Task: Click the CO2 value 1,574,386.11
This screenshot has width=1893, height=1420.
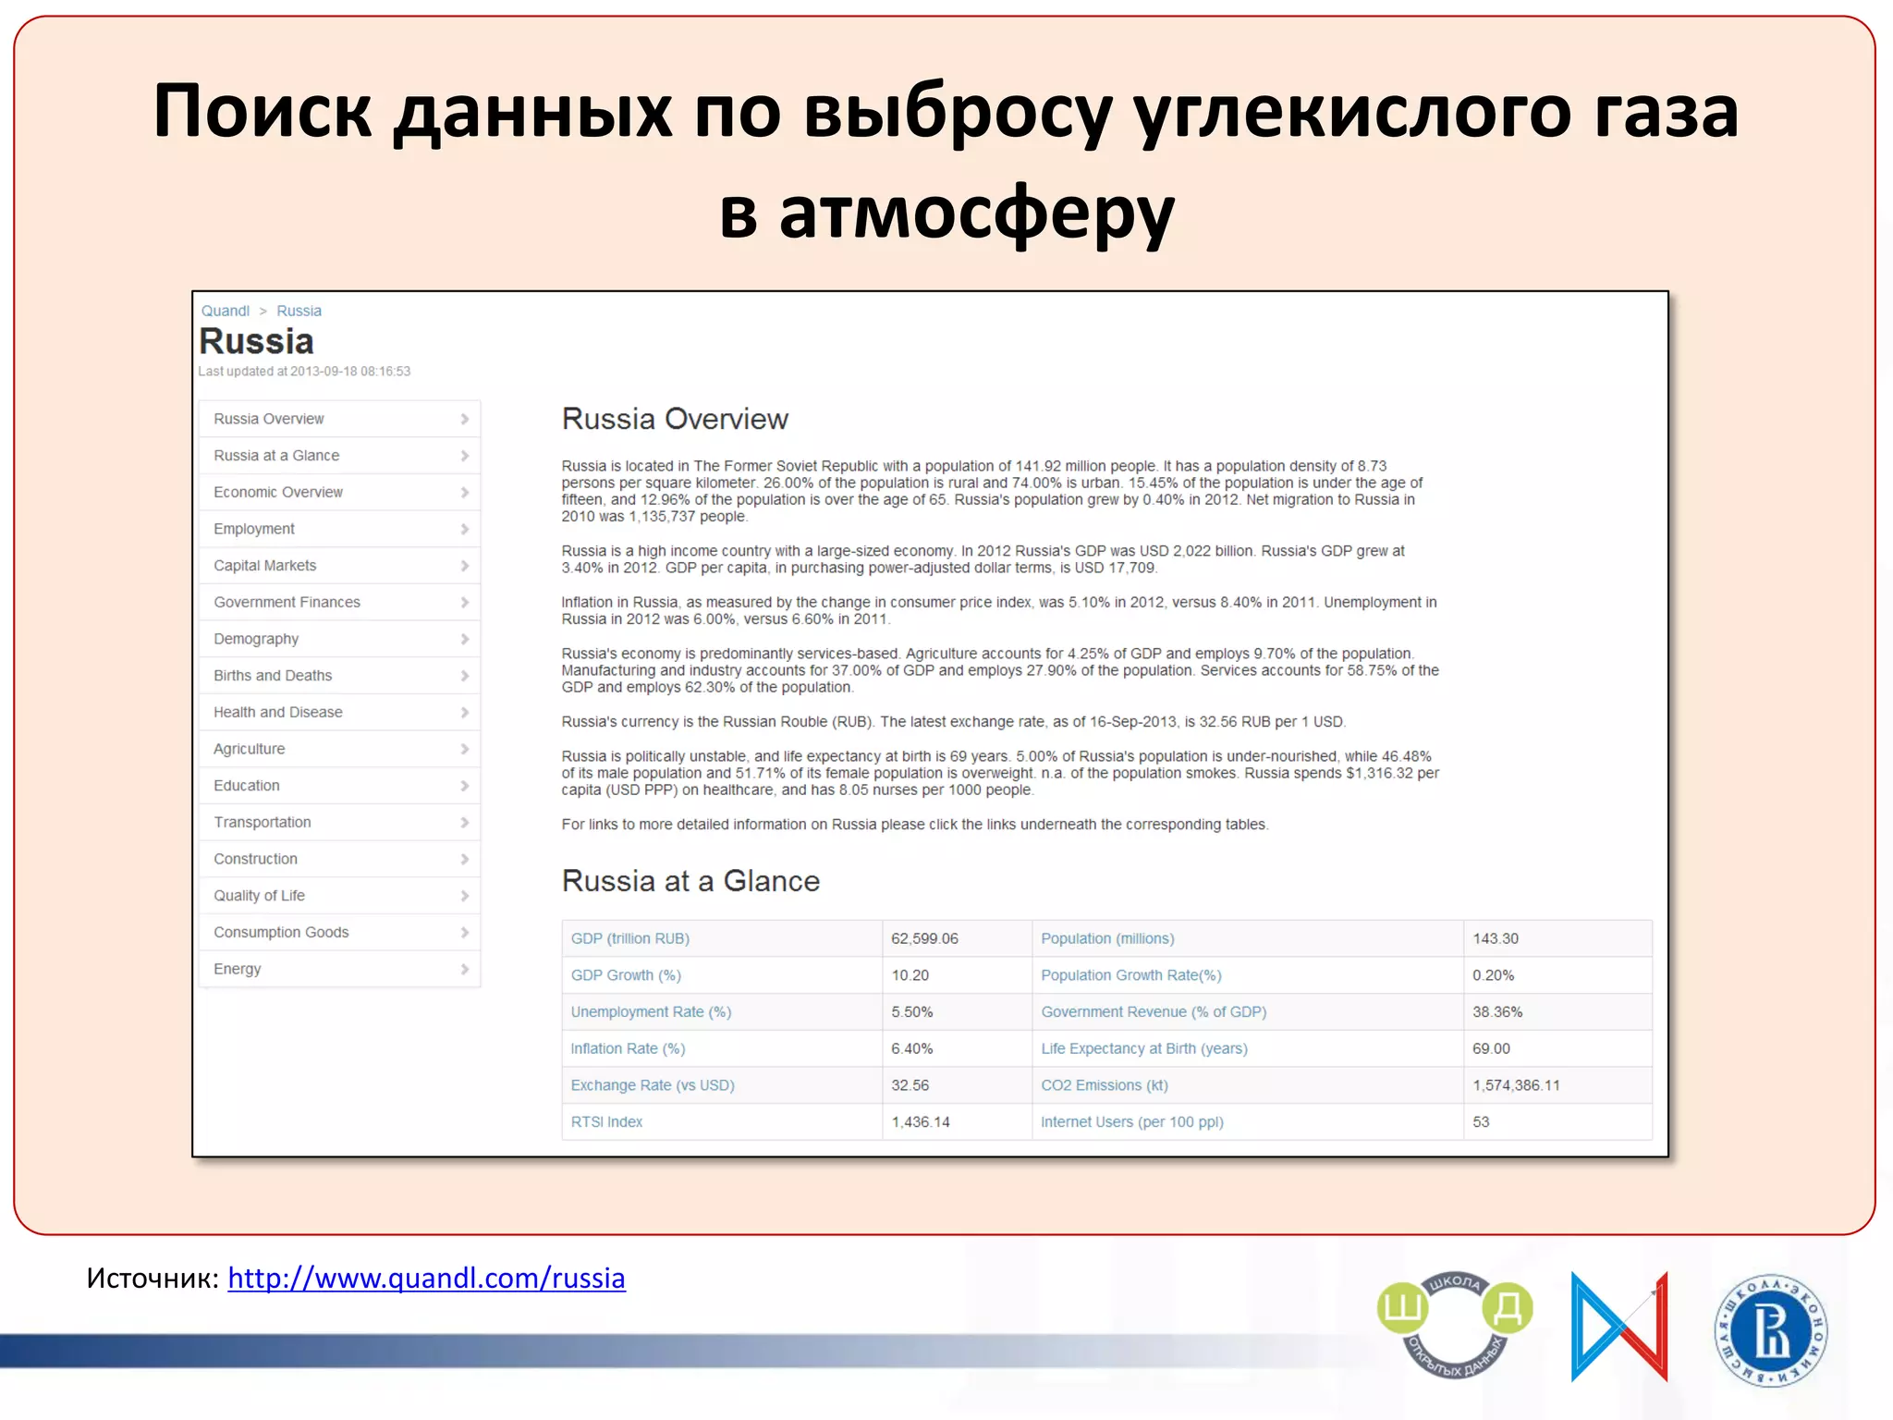Action: [x=1516, y=1085]
